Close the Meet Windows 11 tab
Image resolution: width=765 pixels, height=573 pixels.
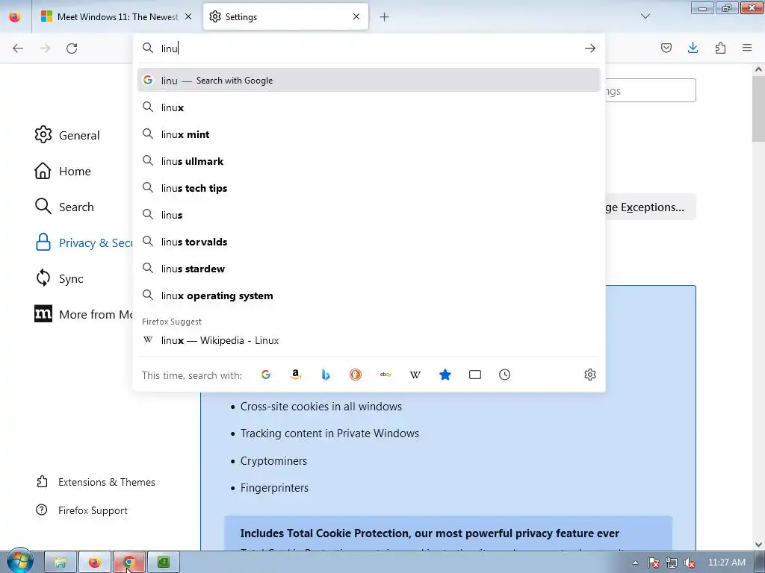click(188, 16)
